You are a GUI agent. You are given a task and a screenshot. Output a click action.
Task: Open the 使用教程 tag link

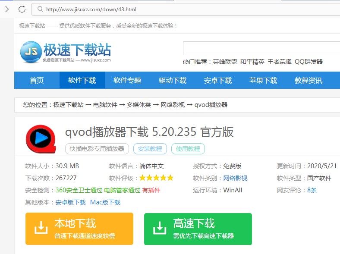click(188, 149)
